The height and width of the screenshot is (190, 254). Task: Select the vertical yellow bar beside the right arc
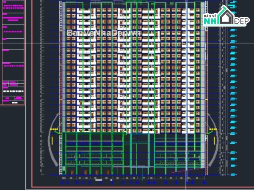point(214,141)
